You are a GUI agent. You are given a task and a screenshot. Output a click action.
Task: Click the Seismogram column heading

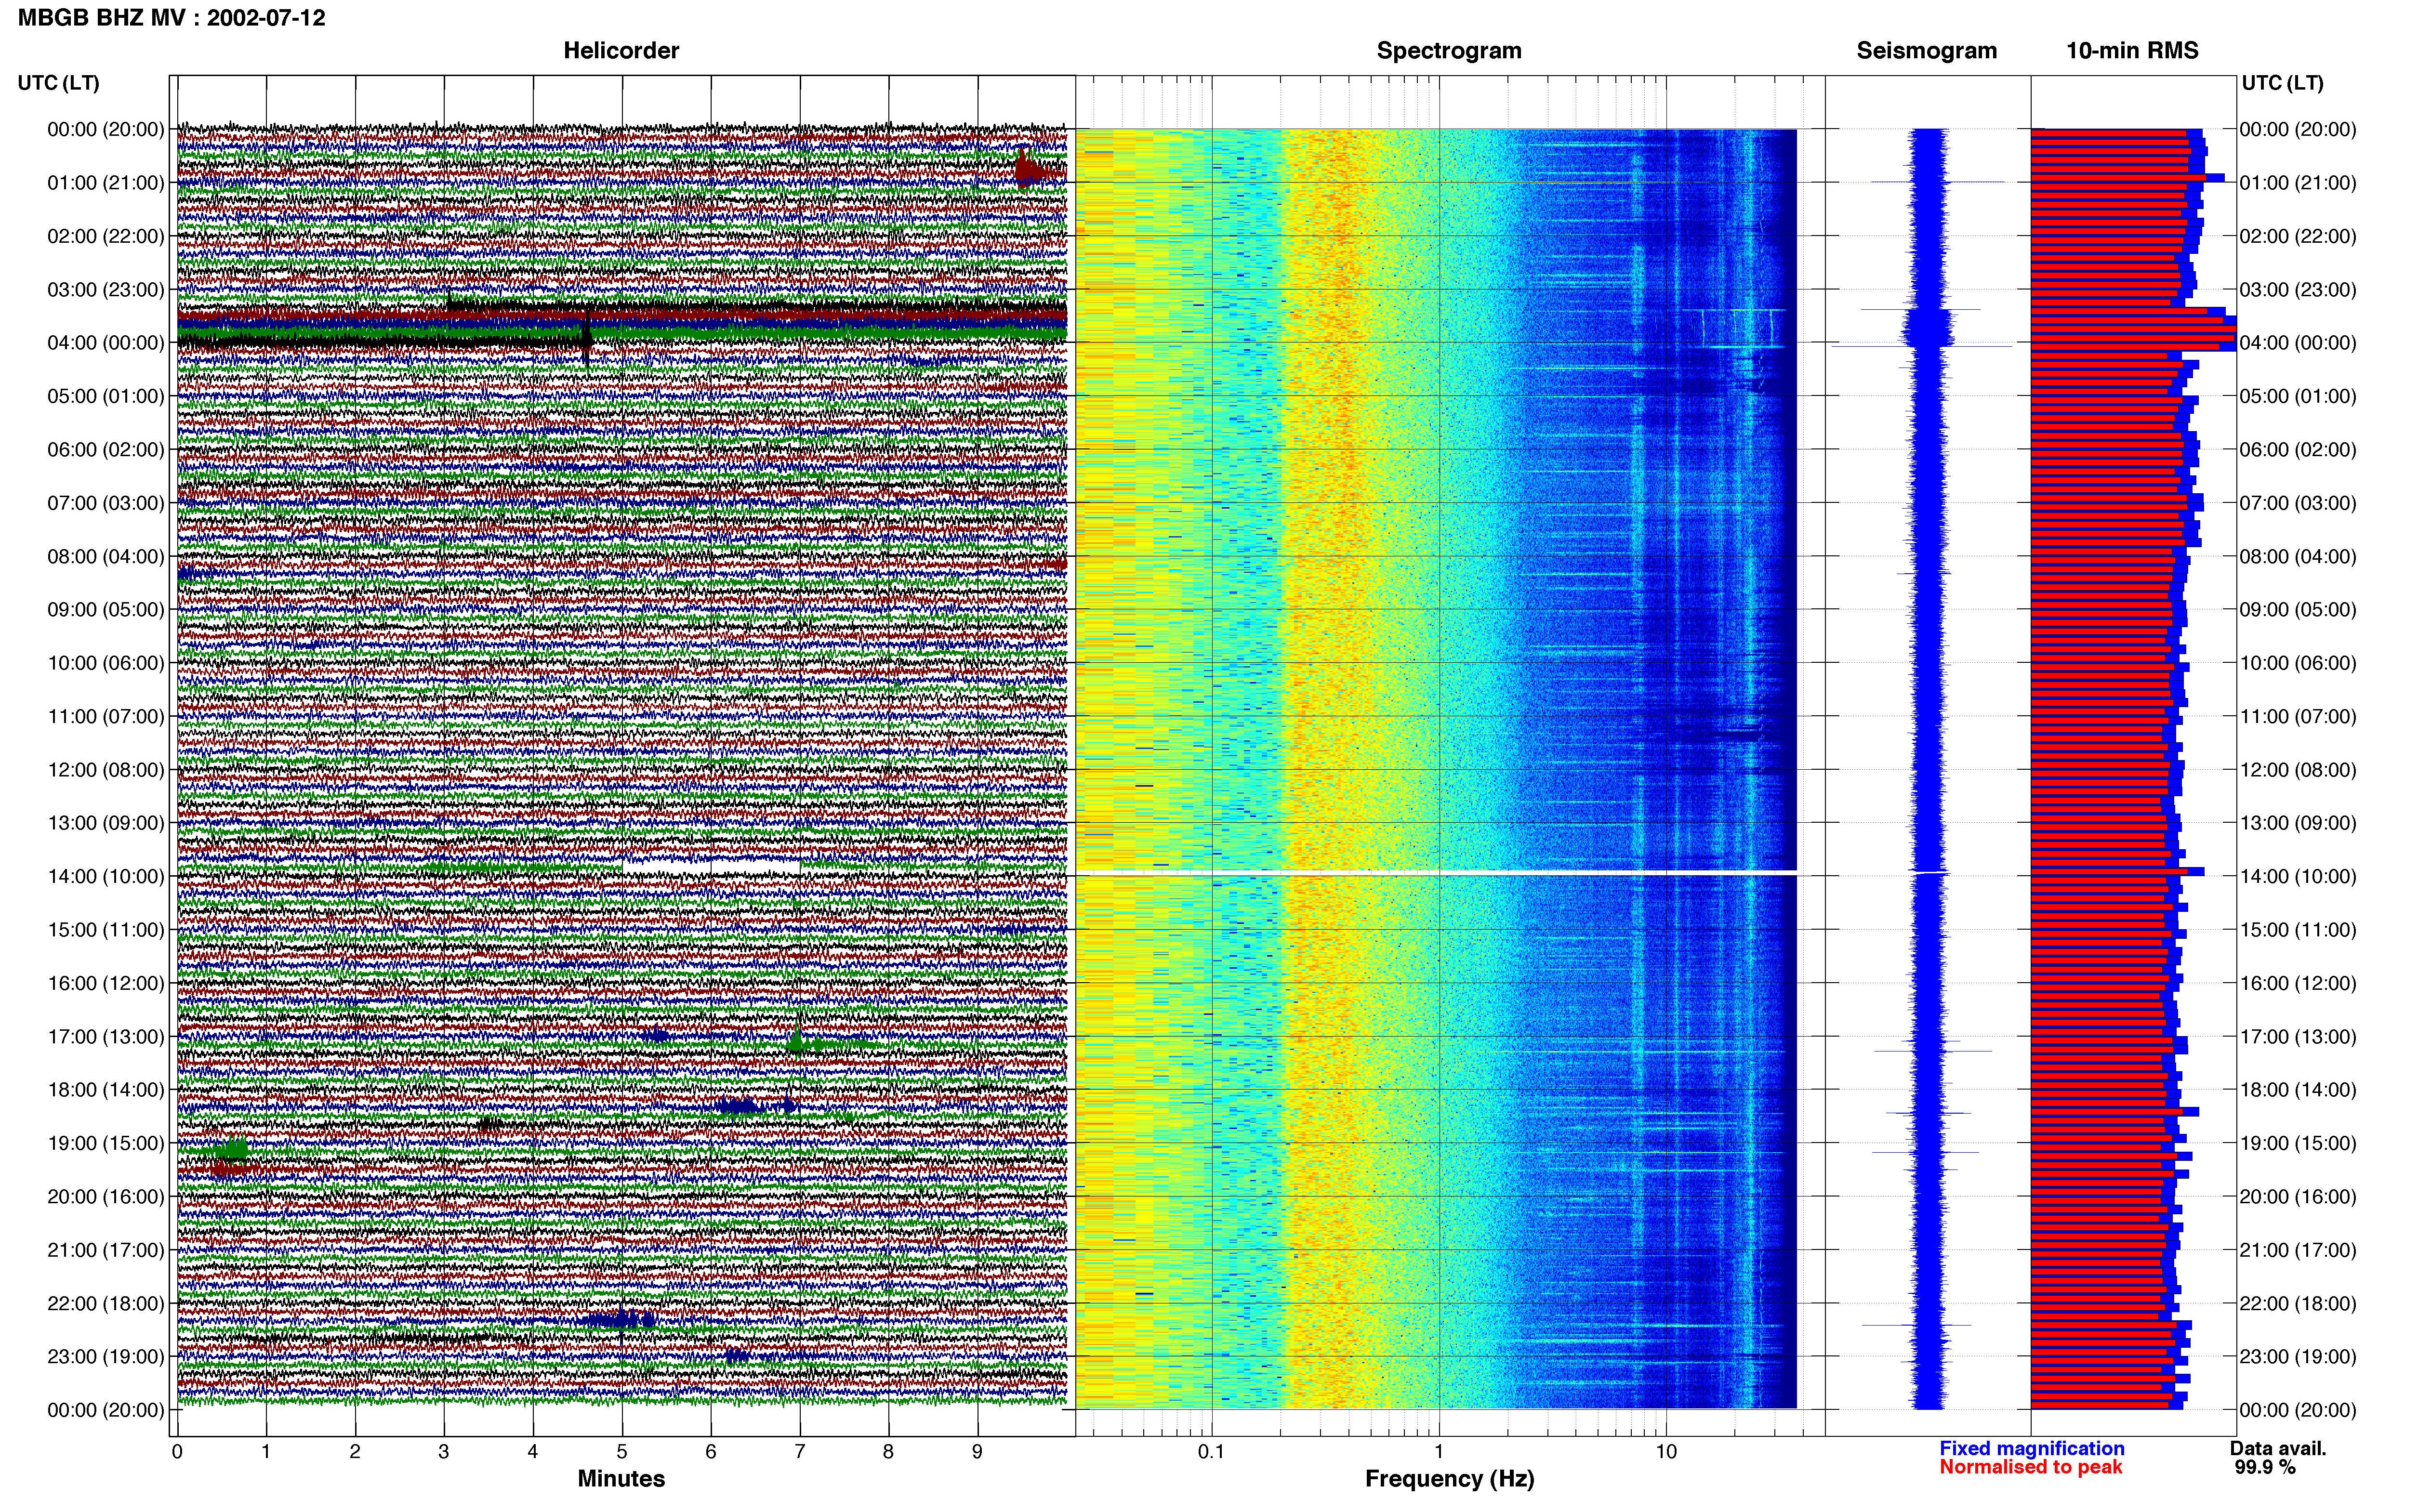(x=1926, y=51)
